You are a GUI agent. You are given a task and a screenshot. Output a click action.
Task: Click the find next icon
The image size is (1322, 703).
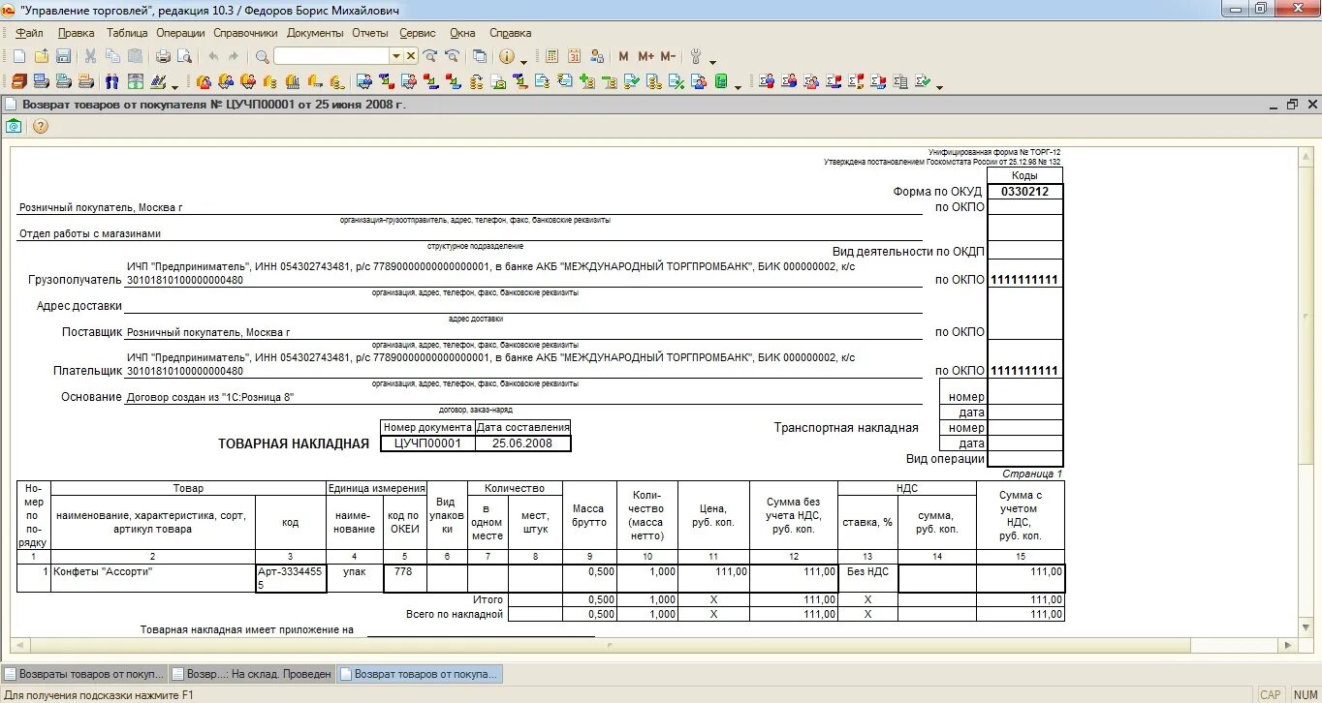(x=430, y=57)
